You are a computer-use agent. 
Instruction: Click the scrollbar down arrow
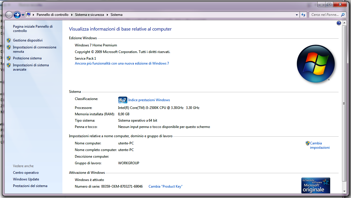click(344, 191)
